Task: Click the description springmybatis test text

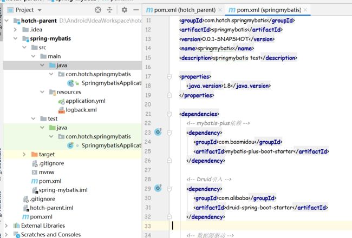Action: [x=237, y=58]
